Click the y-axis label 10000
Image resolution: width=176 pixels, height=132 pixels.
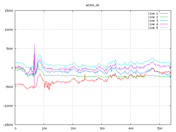pyautogui.click(x=9, y=30)
